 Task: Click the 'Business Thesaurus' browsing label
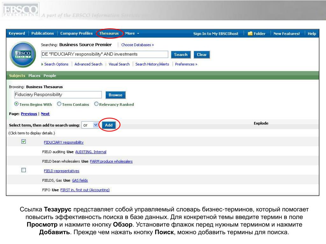point(44,87)
